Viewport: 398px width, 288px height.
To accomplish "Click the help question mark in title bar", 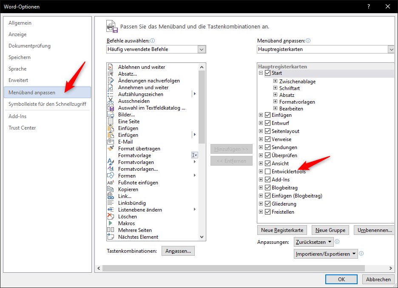I will click(x=369, y=7).
